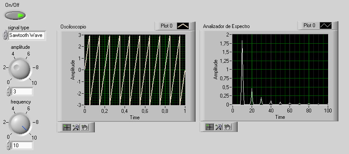Click the Osciloscopio Plot 0 line sample icon
The image size is (349, 154).
(183, 26)
